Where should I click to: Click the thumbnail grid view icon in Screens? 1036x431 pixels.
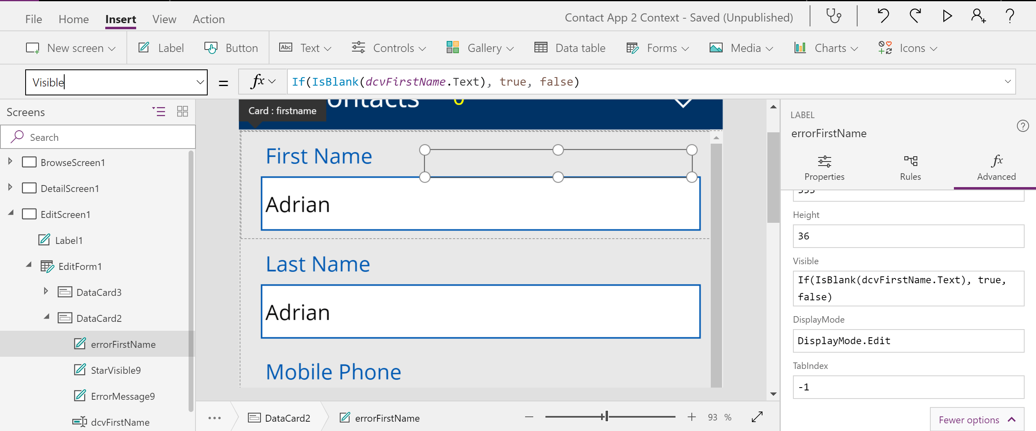pos(182,112)
